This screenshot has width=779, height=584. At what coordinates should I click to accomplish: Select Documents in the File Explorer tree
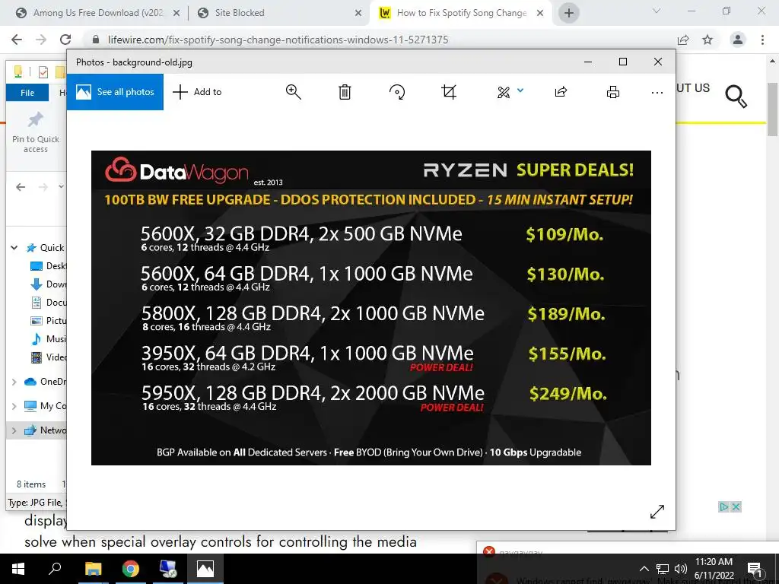(x=48, y=303)
